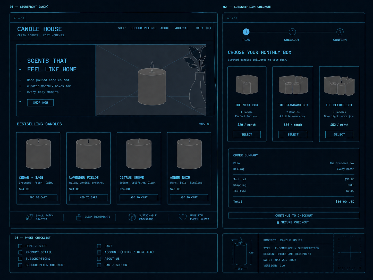
Task: Click the Small Batch Crafted leaf icon
Action: (29, 217)
